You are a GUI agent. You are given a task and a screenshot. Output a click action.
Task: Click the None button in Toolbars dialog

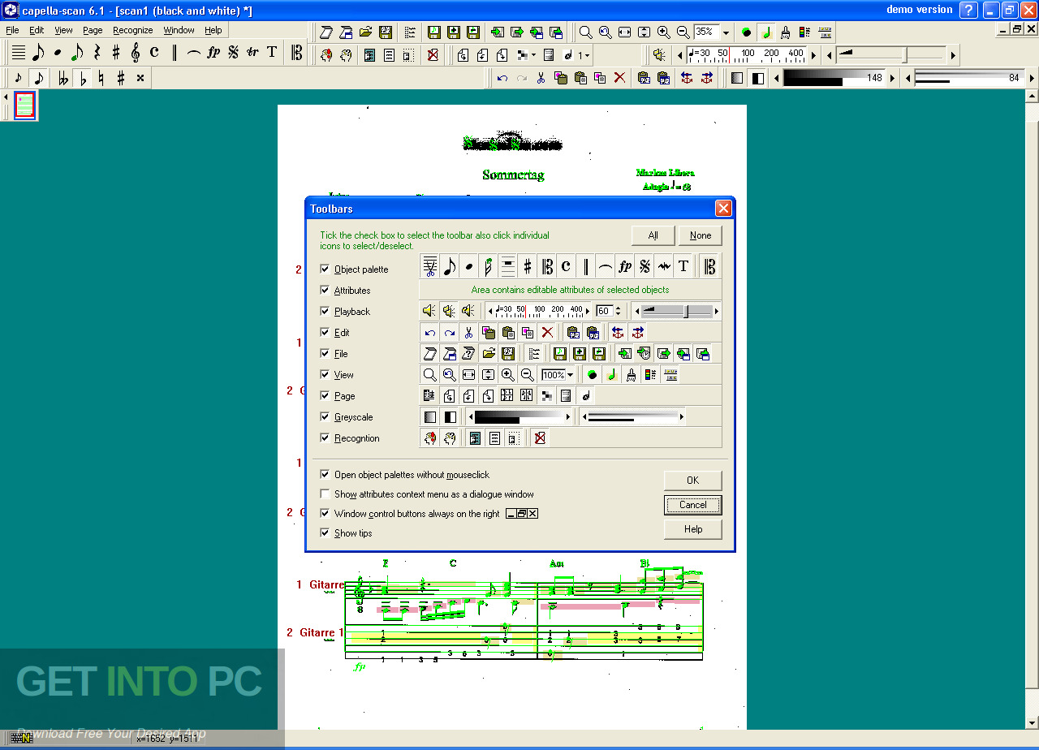click(701, 235)
